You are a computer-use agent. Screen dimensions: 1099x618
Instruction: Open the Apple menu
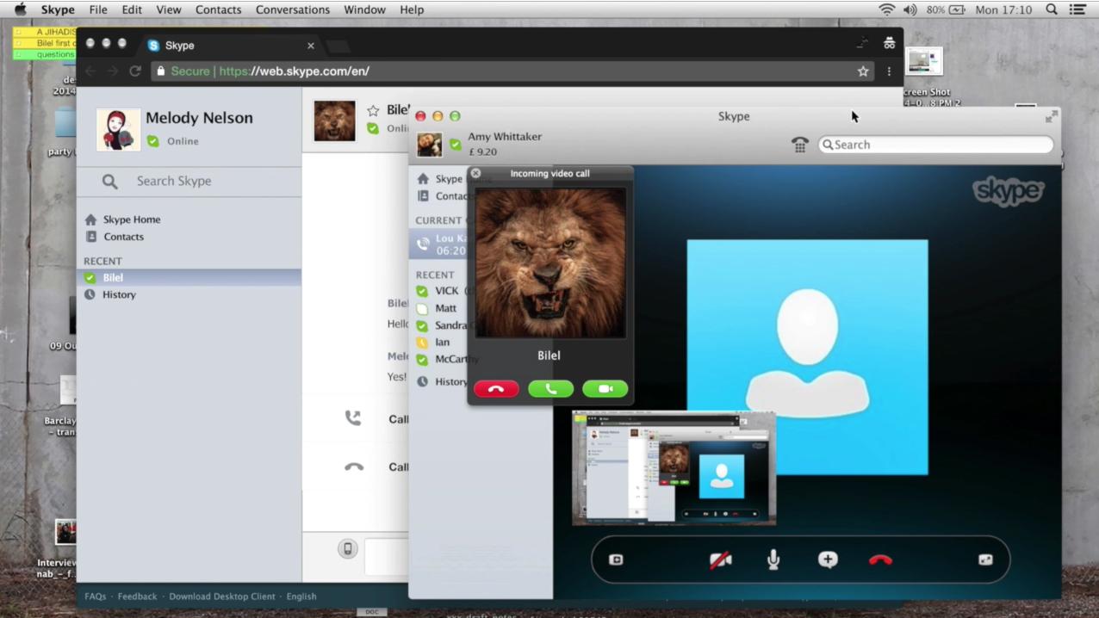coord(21,9)
